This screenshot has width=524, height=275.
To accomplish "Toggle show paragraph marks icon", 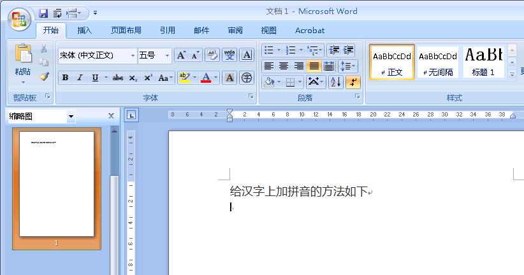I will click(353, 82).
